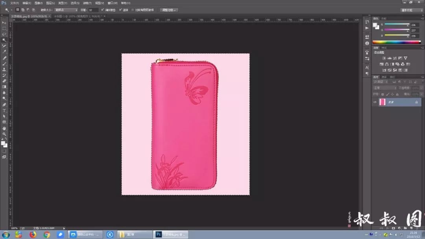
Task: Add a Brightness/Contrast adjustment
Action: click(384, 58)
